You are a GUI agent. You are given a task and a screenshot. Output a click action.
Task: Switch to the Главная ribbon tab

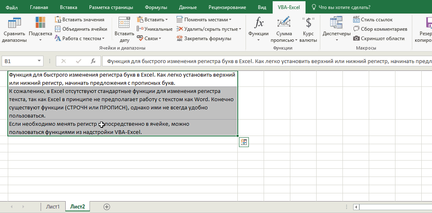click(x=39, y=7)
